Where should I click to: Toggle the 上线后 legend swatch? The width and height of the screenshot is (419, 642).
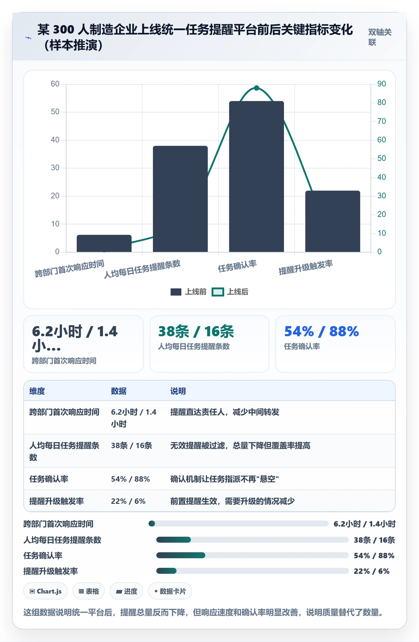pos(218,292)
